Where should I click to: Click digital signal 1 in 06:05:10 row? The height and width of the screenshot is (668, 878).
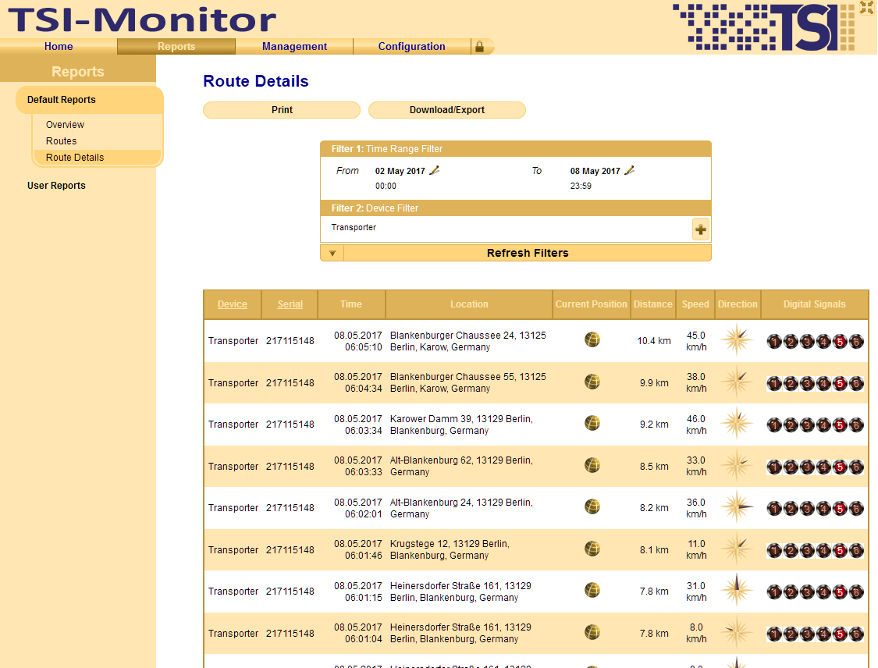pos(774,342)
